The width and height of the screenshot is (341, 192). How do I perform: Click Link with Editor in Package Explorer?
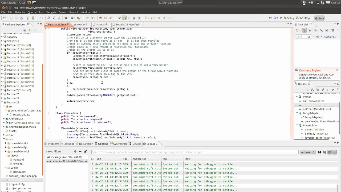click(x=29, y=30)
